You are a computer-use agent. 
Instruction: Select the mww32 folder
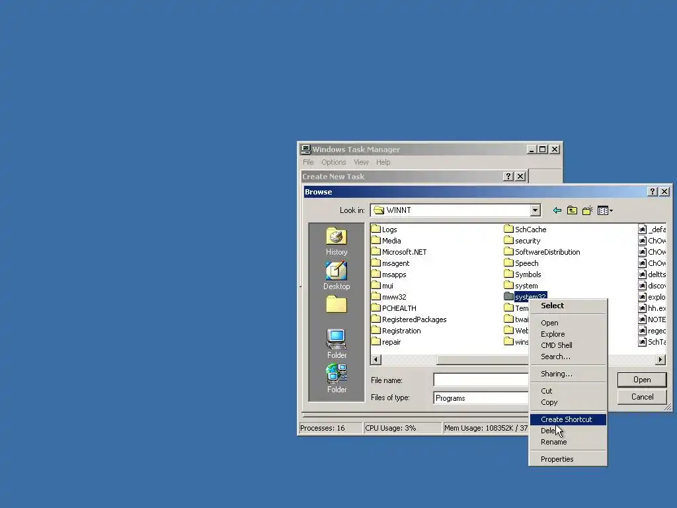(x=389, y=297)
